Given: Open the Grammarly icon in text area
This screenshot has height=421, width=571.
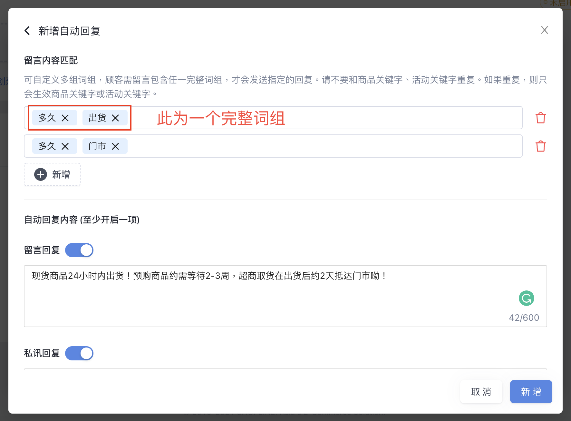Looking at the screenshot, I should 526,298.
